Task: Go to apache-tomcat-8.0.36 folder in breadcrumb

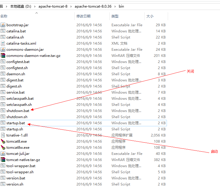Action: 93,6
